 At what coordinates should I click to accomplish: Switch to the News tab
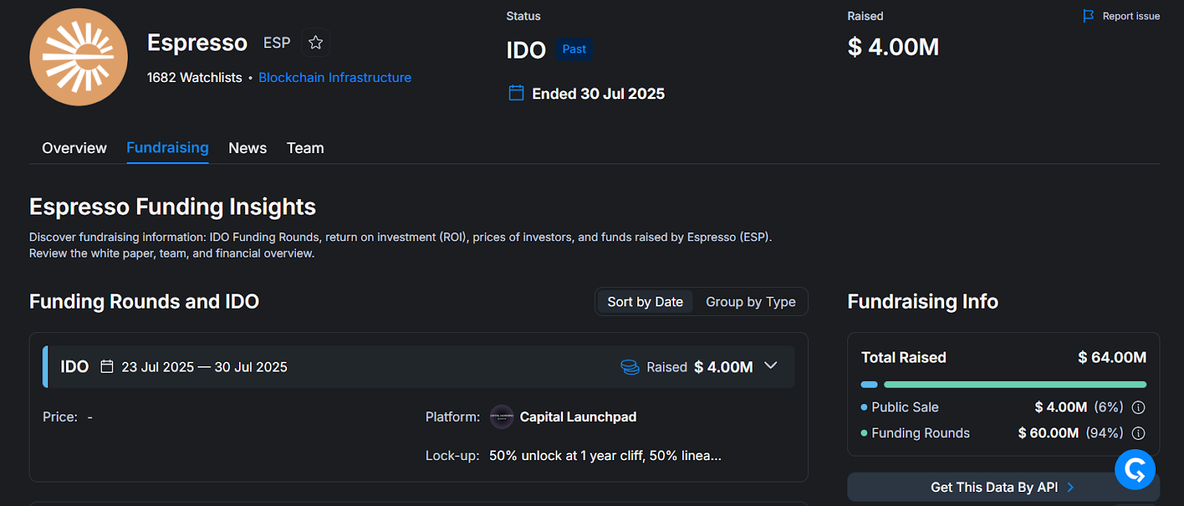247,148
